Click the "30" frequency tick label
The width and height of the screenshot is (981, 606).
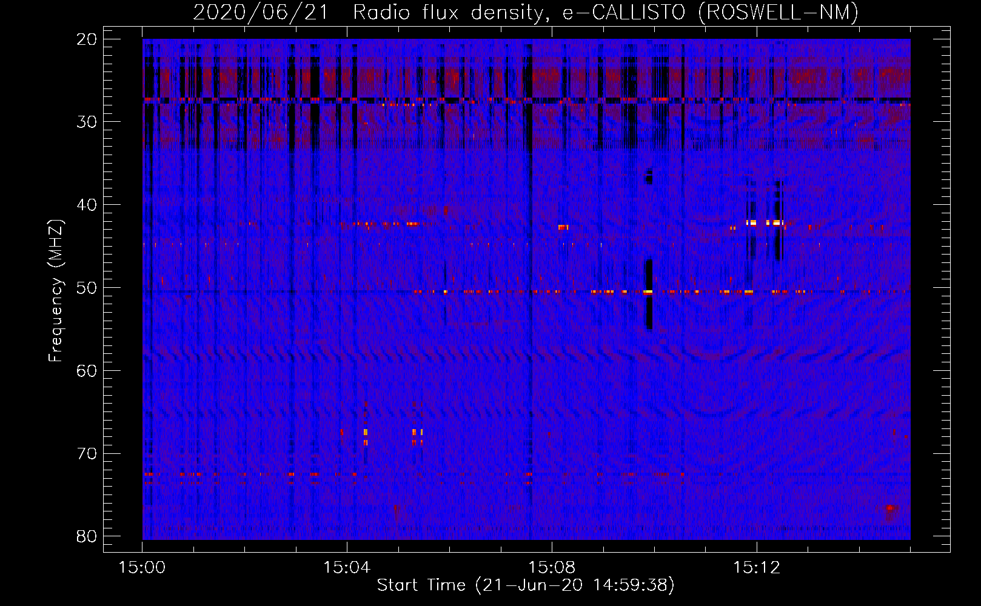tap(87, 122)
